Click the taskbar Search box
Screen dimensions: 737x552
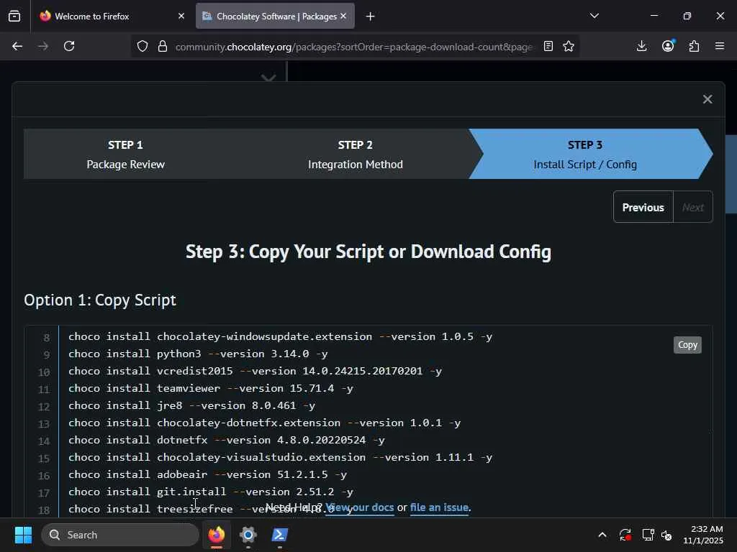point(120,535)
